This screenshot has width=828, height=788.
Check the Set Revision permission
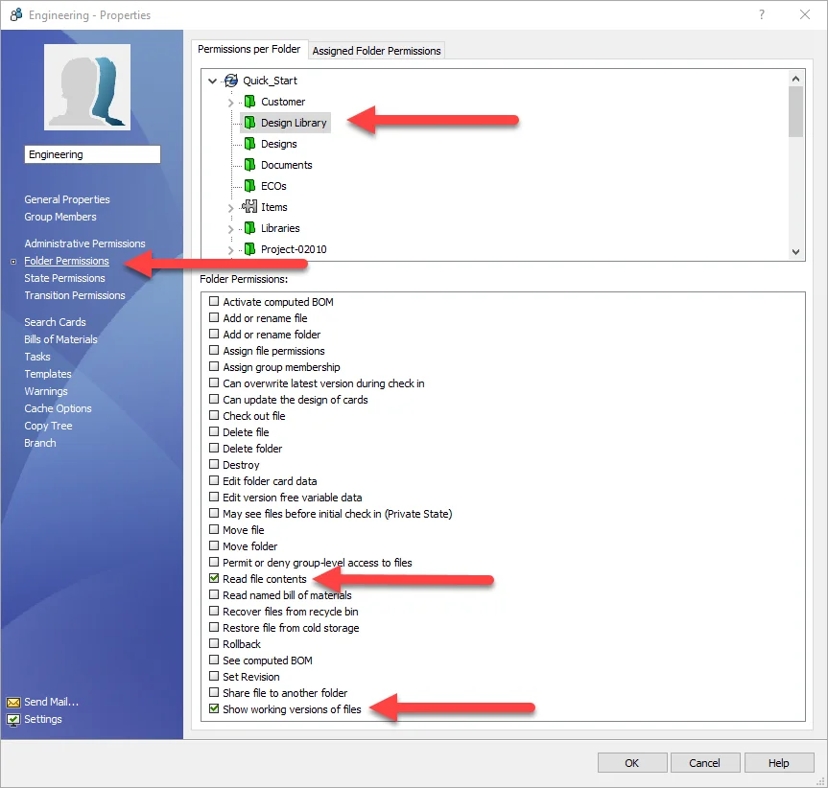[x=214, y=676]
